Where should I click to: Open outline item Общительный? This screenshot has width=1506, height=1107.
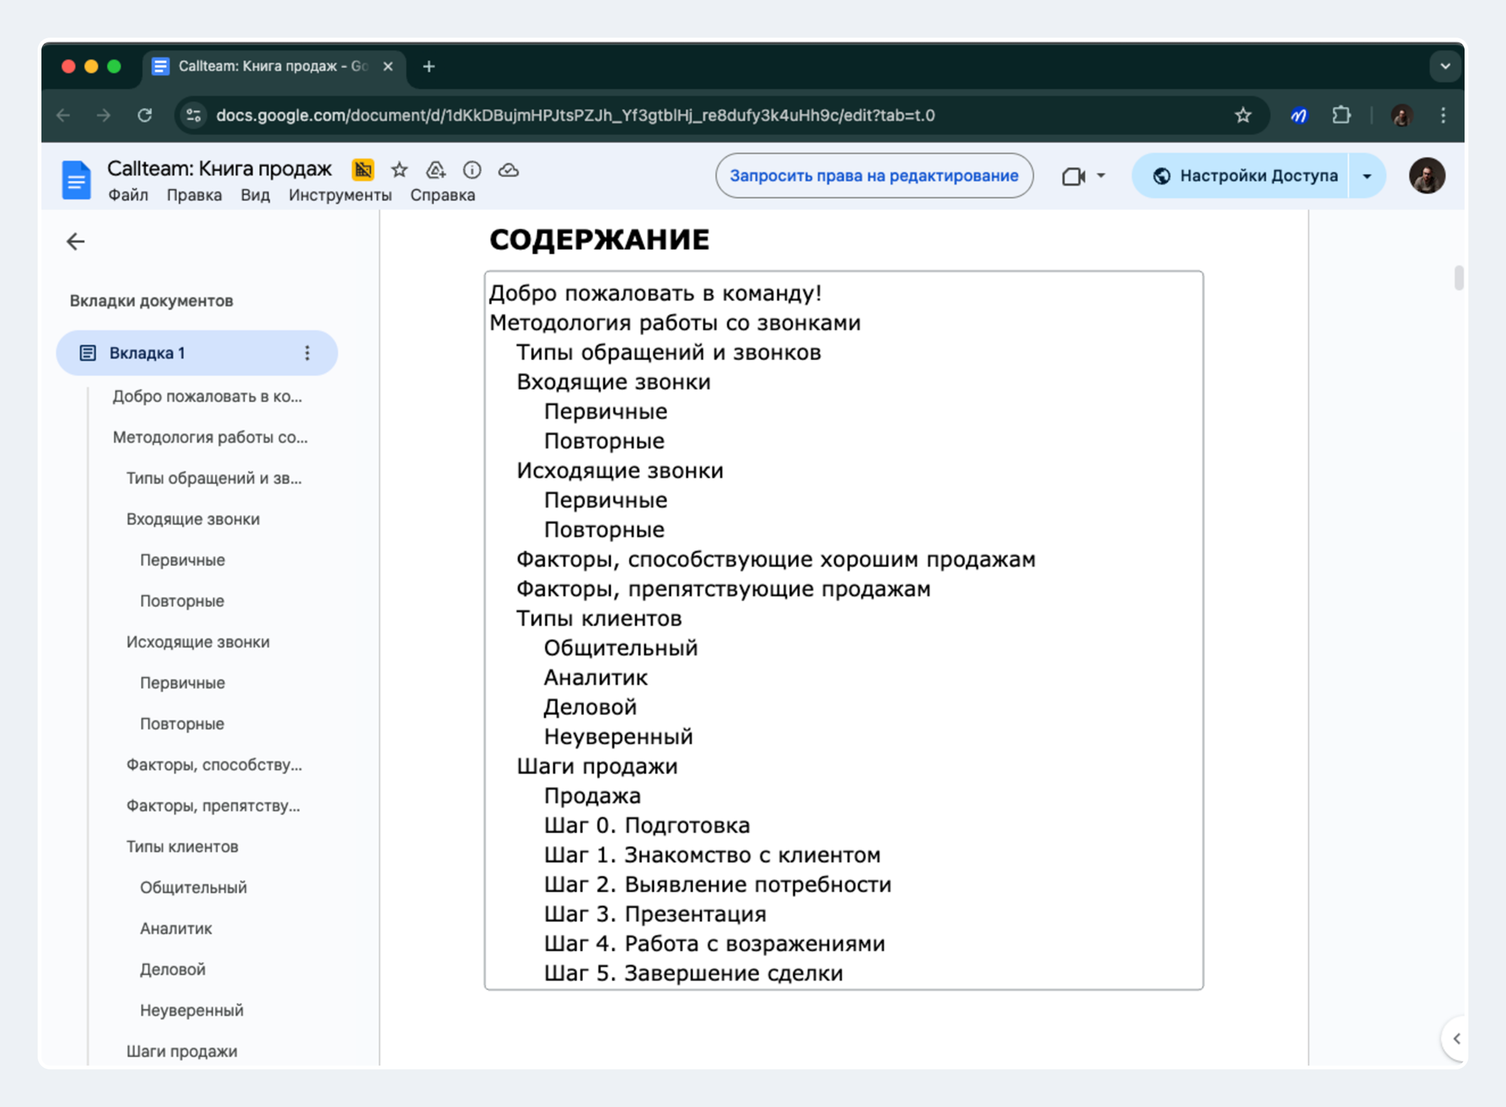pyautogui.click(x=194, y=888)
